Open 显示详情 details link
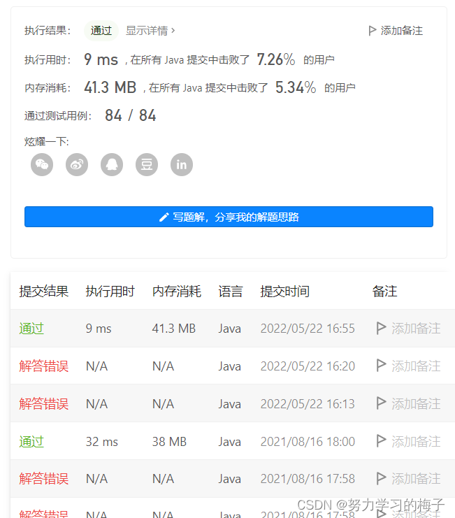This screenshot has height=518, width=455. click(x=150, y=31)
